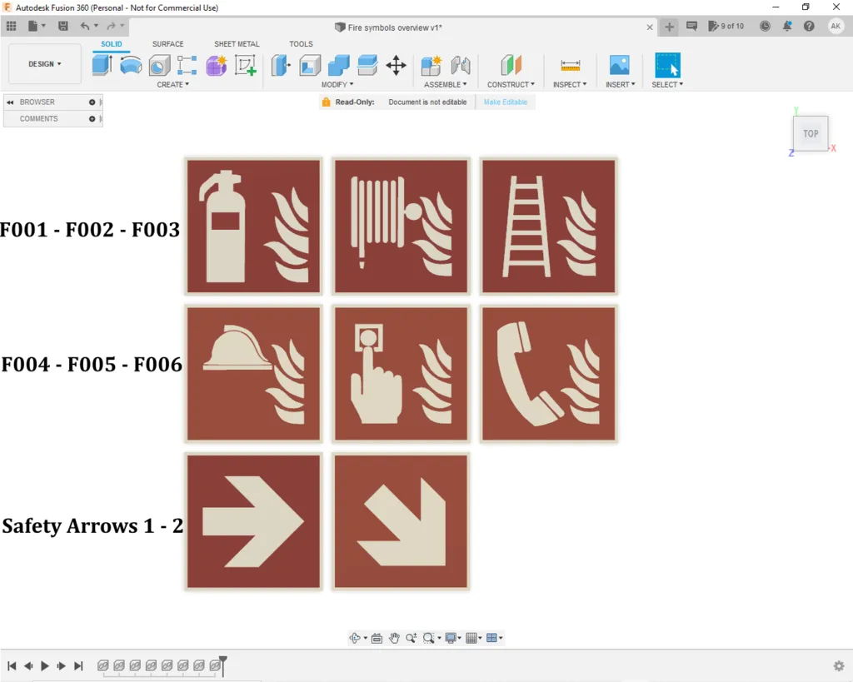Open the CREATE dropdown menu
This screenshot has height=682, width=853.
tap(172, 84)
